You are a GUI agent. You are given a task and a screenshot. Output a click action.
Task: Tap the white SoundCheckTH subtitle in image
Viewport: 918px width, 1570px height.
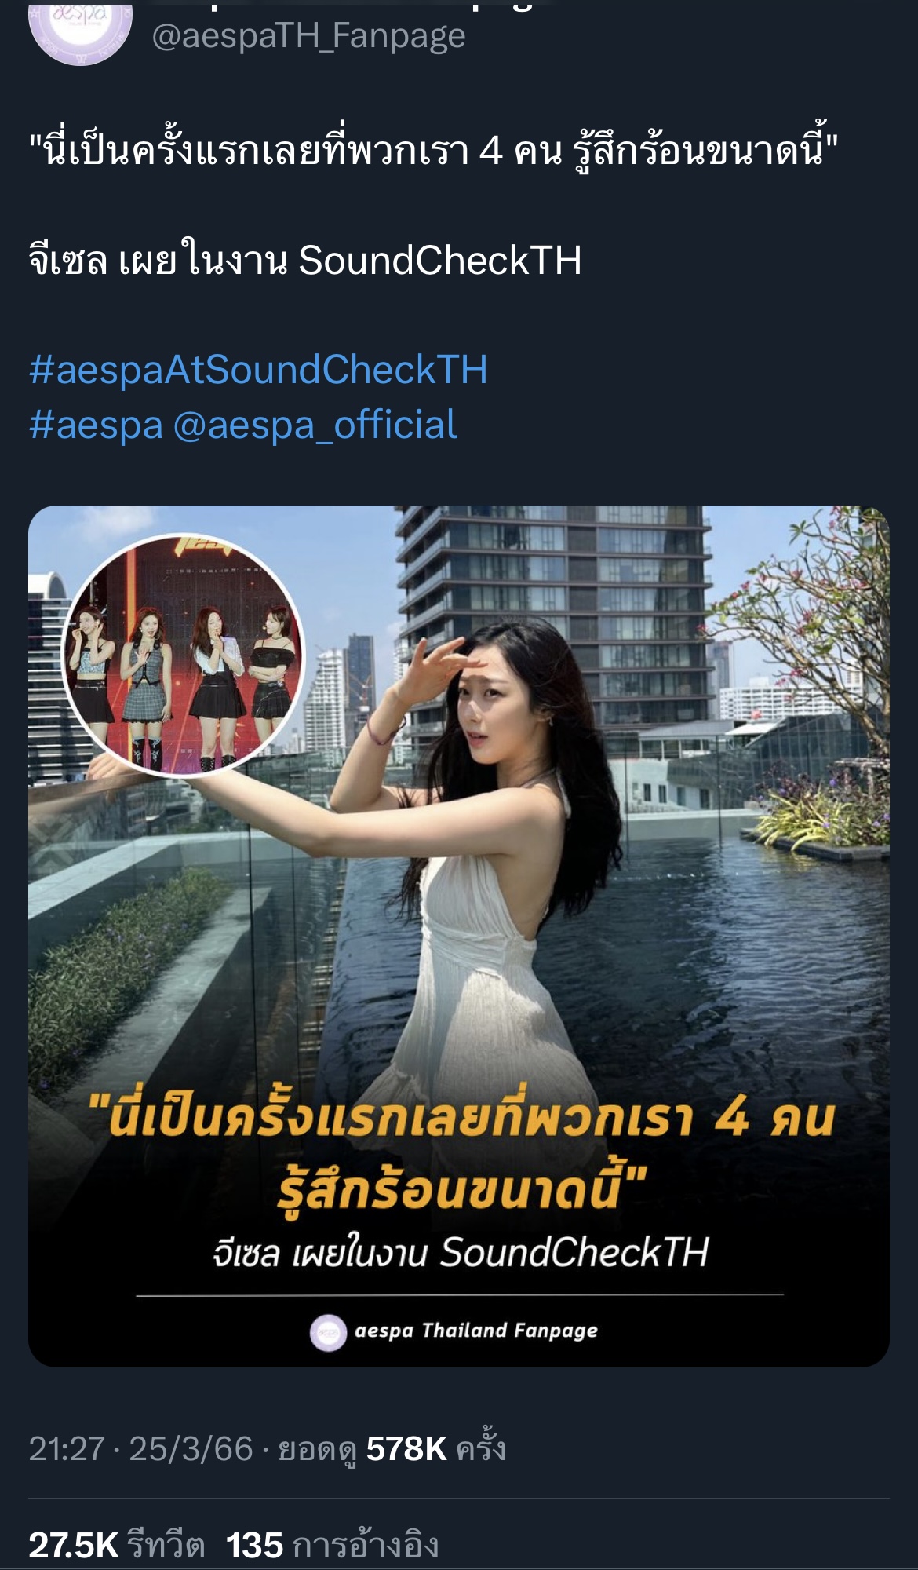pos(461,1253)
